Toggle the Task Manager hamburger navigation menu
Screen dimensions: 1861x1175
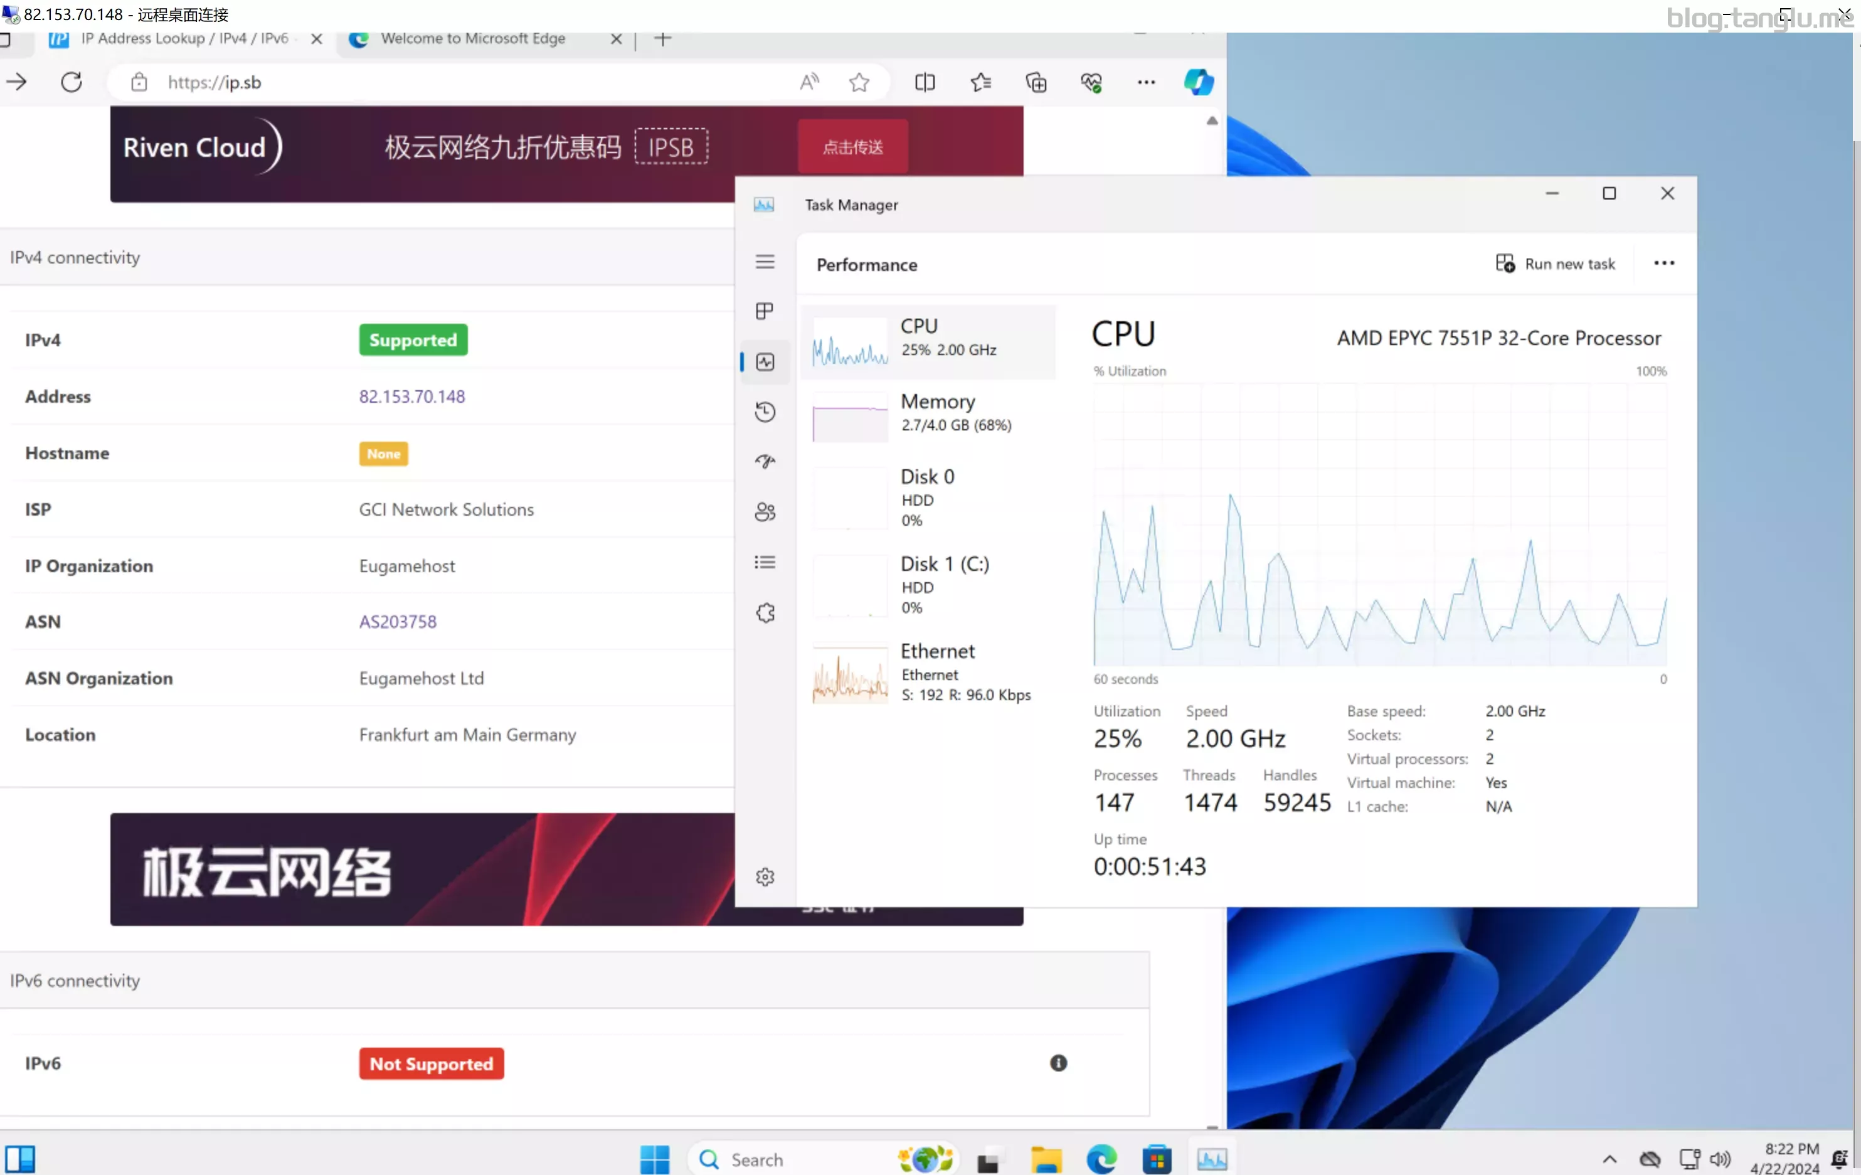point(765,261)
